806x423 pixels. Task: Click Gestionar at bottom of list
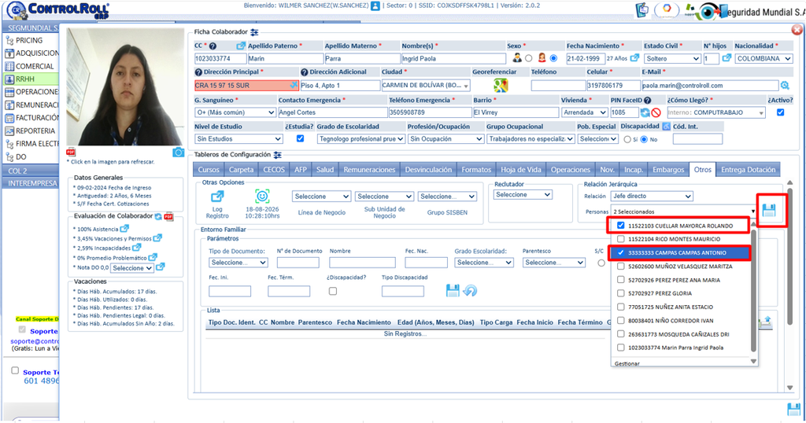(x=627, y=363)
